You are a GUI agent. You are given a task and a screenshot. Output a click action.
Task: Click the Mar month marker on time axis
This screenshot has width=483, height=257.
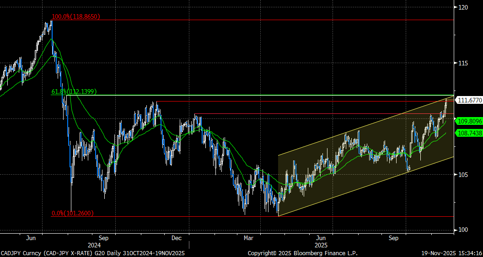(248, 238)
